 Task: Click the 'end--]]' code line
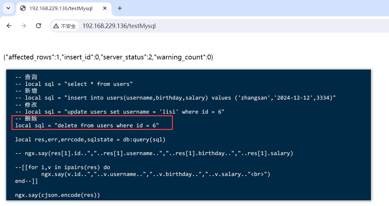27,181
